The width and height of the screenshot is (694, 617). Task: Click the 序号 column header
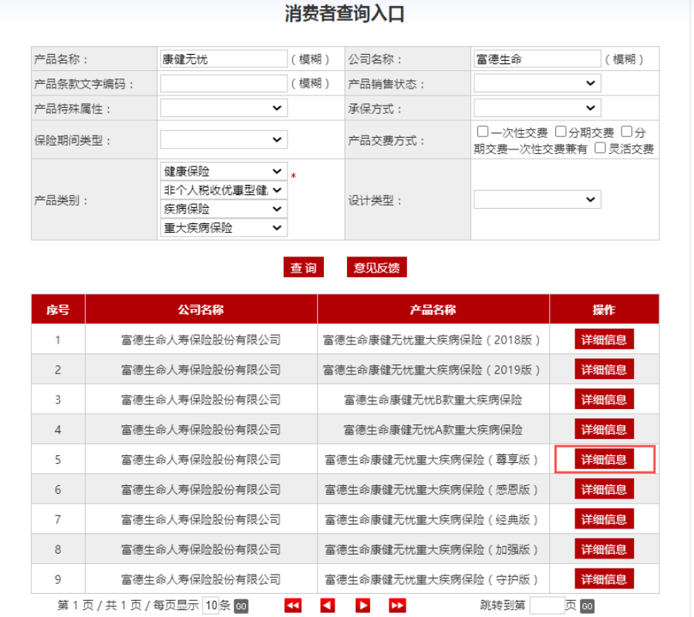[x=58, y=310]
